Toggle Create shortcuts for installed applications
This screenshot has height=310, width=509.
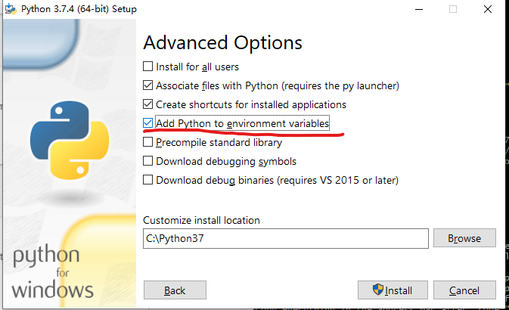click(147, 104)
